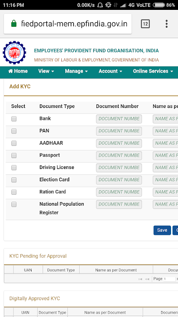The height and width of the screenshot is (317, 178).
Task: Click the Save button
Action: click(x=162, y=230)
